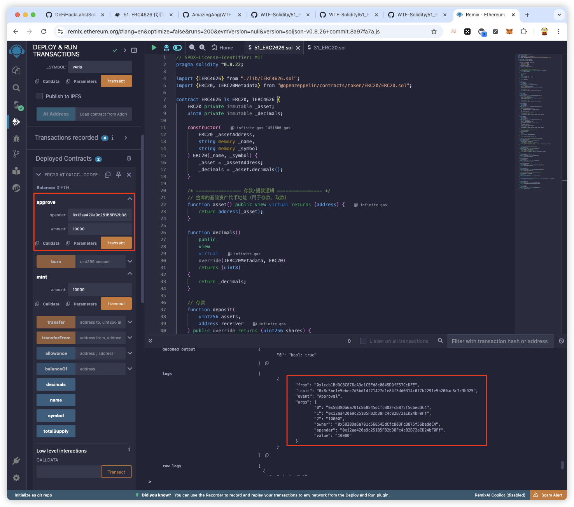Remove the ERC20 deployed contract instance

pos(129,175)
